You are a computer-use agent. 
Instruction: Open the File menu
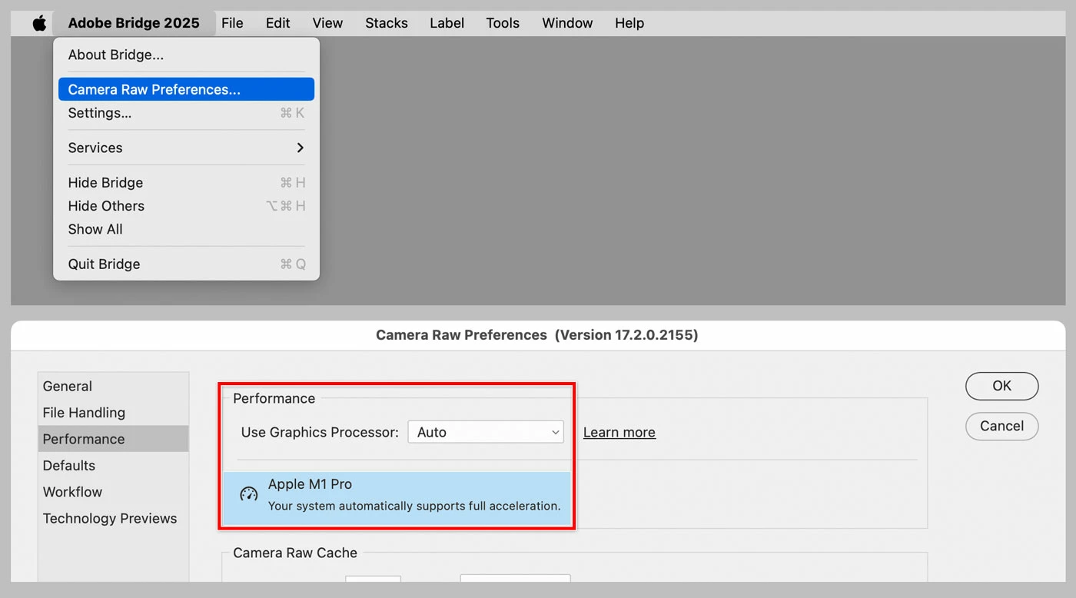pyautogui.click(x=232, y=23)
